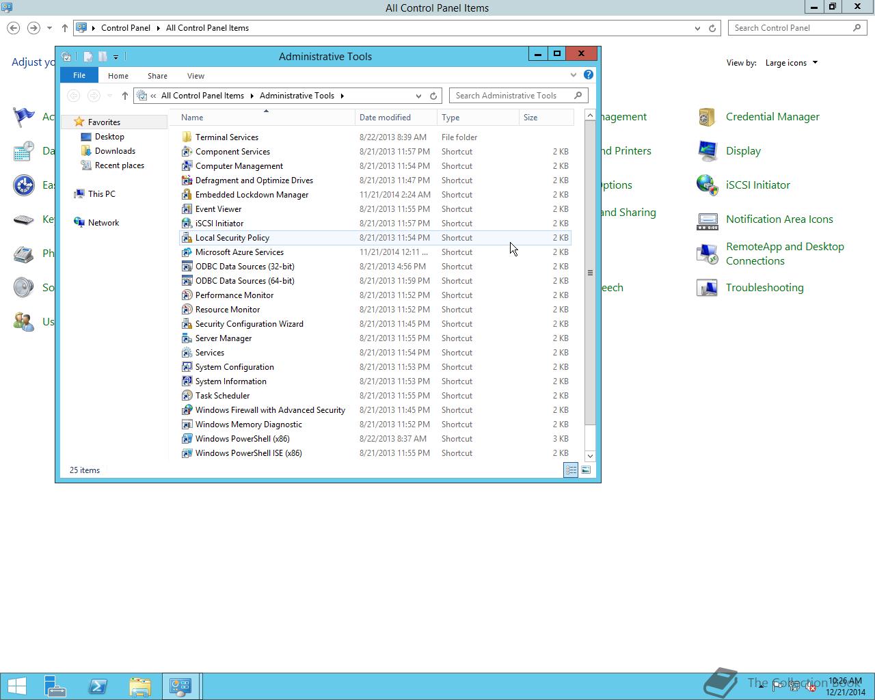The width and height of the screenshot is (875, 700).
Task: Open recent locations dropdown in Control Panel window
Action: tap(49, 28)
